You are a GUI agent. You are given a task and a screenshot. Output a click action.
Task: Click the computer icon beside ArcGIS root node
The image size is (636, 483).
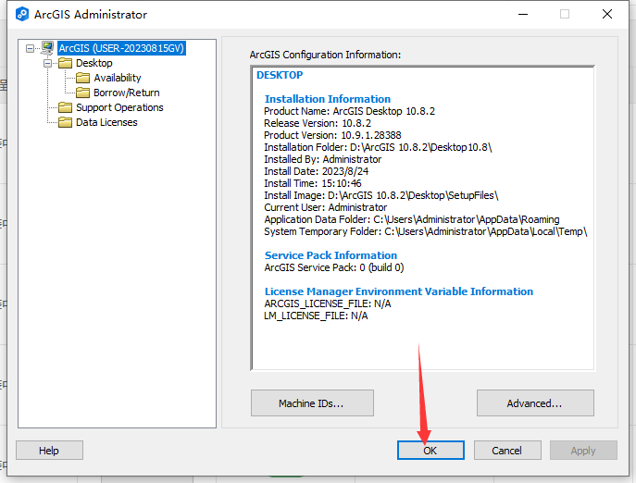47,48
